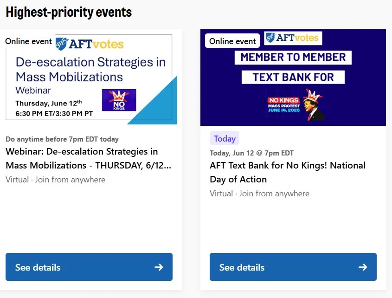Click arrow icon on webinar See details button
Screen dimensions: 392x298
pyautogui.click(x=159, y=267)
